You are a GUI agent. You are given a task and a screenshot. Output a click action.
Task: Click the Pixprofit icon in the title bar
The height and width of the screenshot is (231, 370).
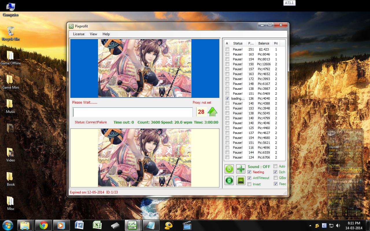(x=71, y=26)
